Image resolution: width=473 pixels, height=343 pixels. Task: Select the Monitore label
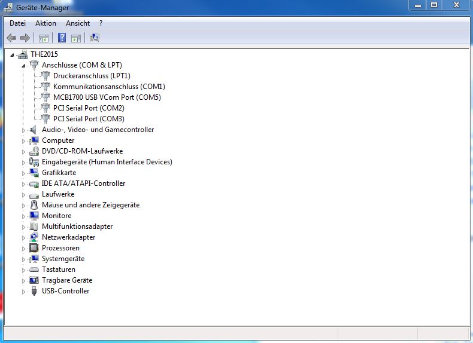point(57,216)
